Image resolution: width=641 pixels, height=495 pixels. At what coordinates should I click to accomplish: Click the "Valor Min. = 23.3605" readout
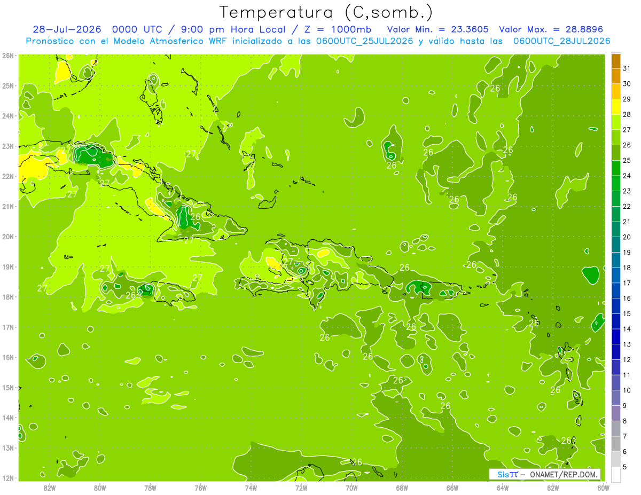click(438, 29)
